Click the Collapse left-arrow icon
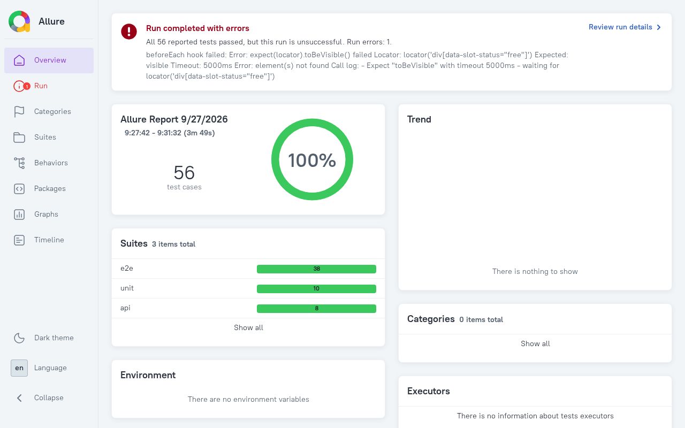Image resolution: width=685 pixels, height=428 pixels. (x=19, y=398)
